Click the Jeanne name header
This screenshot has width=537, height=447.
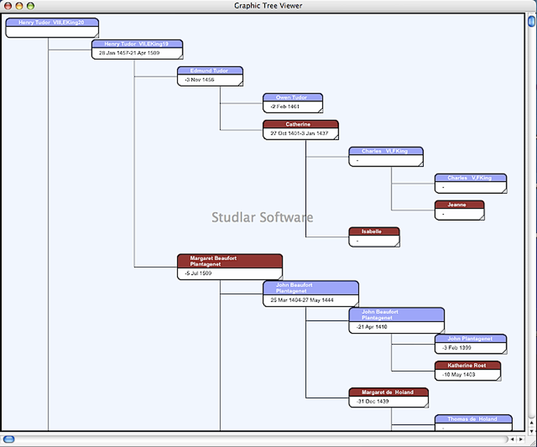tap(459, 204)
